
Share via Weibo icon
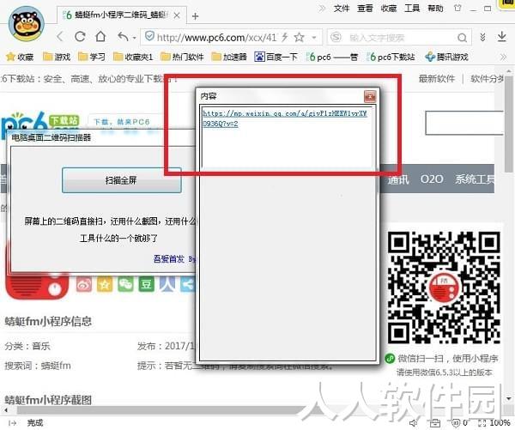pos(84,285)
